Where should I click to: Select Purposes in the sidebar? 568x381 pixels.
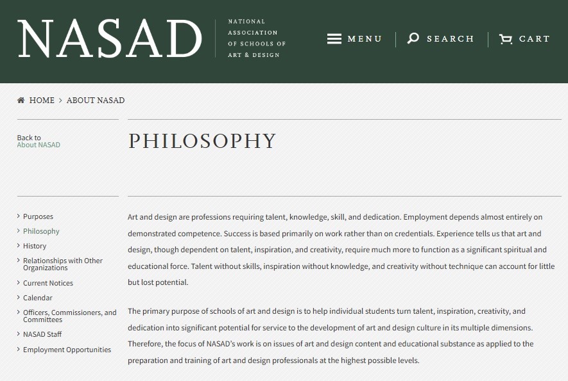[x=38, y=216]
